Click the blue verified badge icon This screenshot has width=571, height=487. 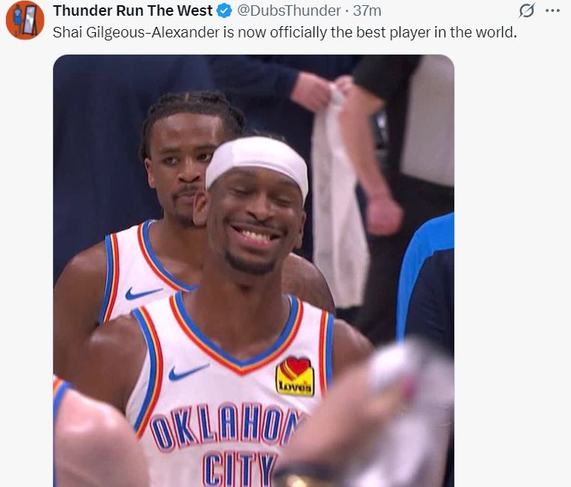click(x=225, y=11)
